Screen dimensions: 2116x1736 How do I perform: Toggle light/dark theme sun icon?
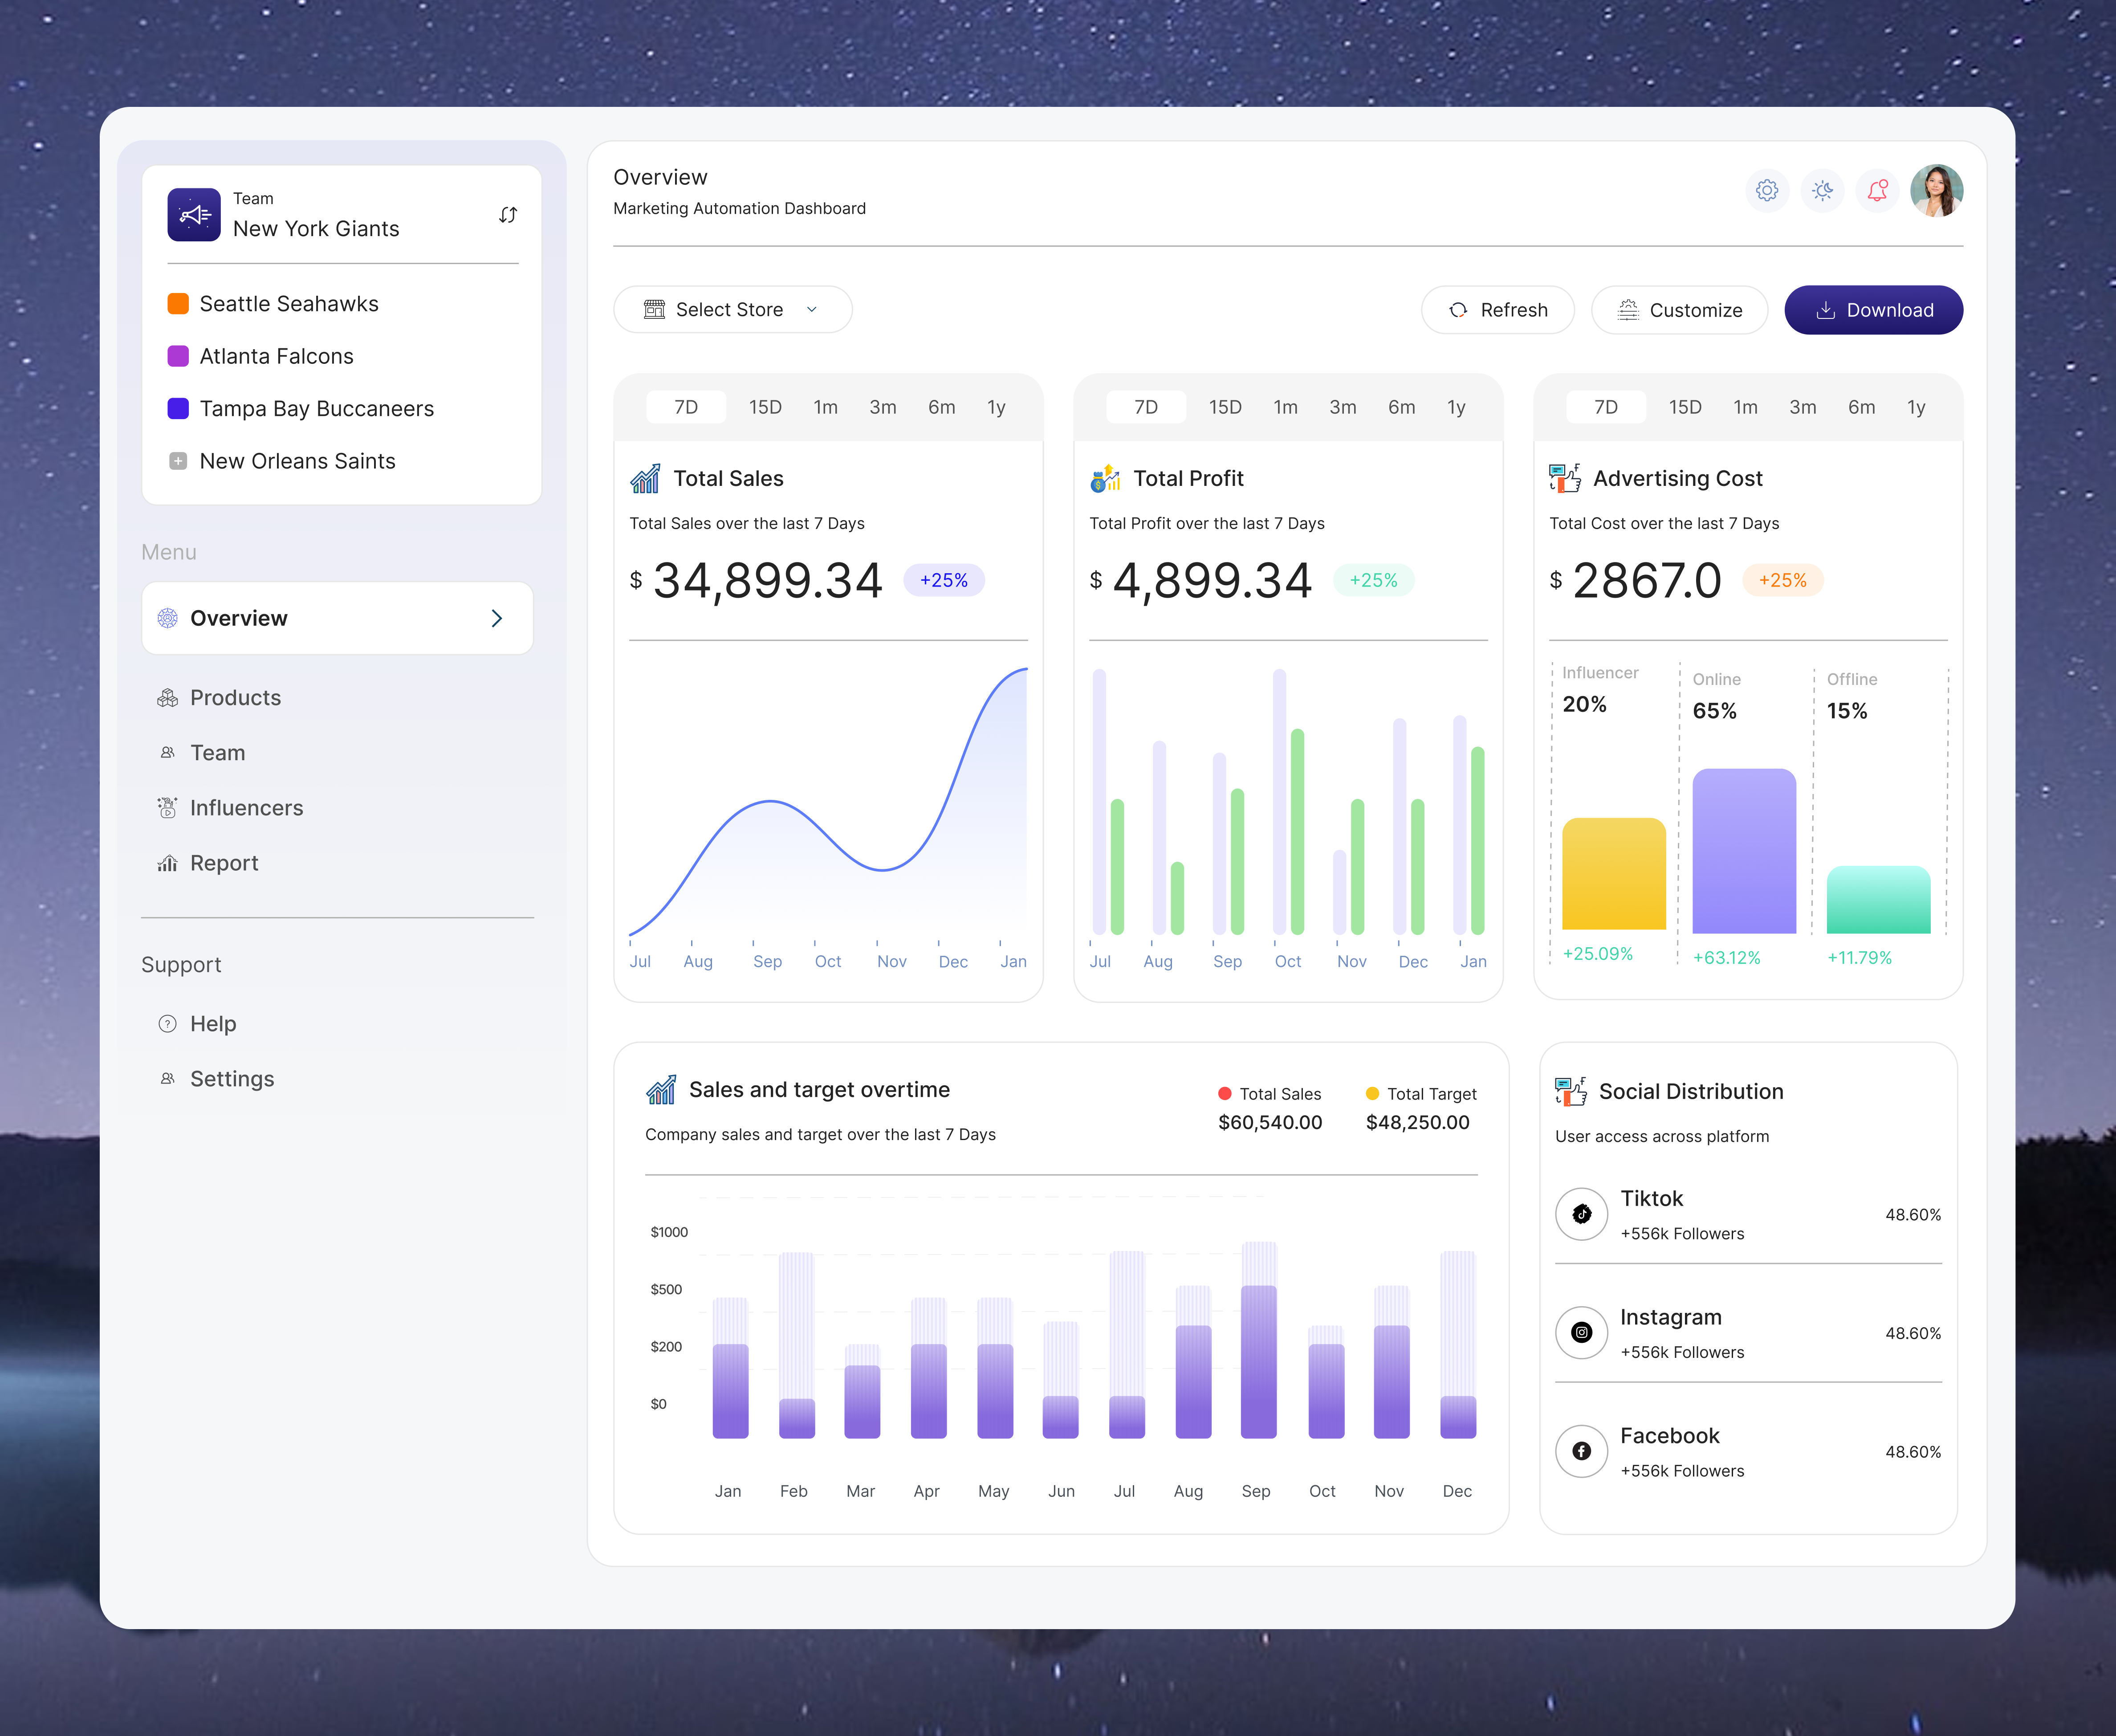click(1822, 190)
